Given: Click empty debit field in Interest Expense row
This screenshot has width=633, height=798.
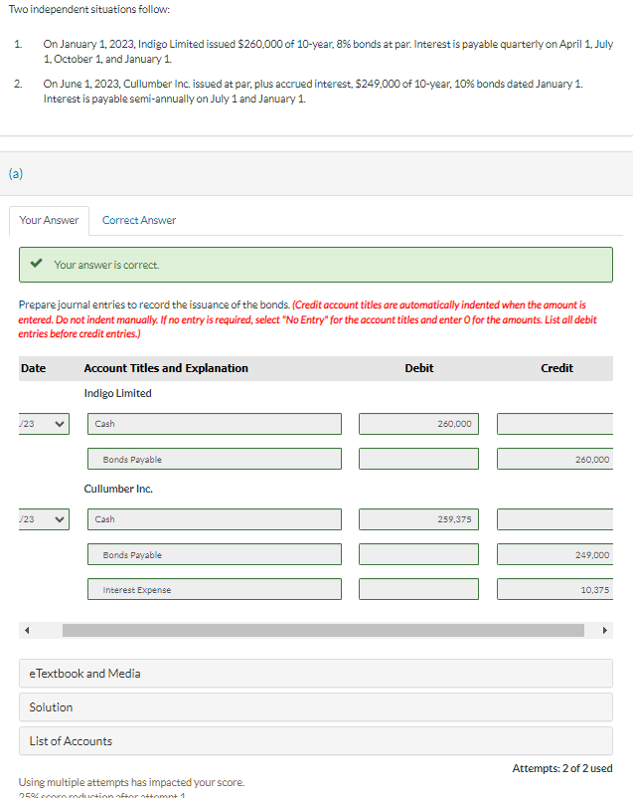Looking at the screenshot, I should click(x=418, y=589).
